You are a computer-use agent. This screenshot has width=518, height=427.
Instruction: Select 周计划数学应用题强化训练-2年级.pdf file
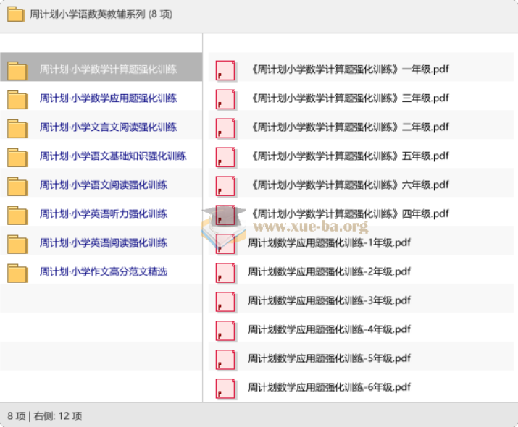click(329, 272)
